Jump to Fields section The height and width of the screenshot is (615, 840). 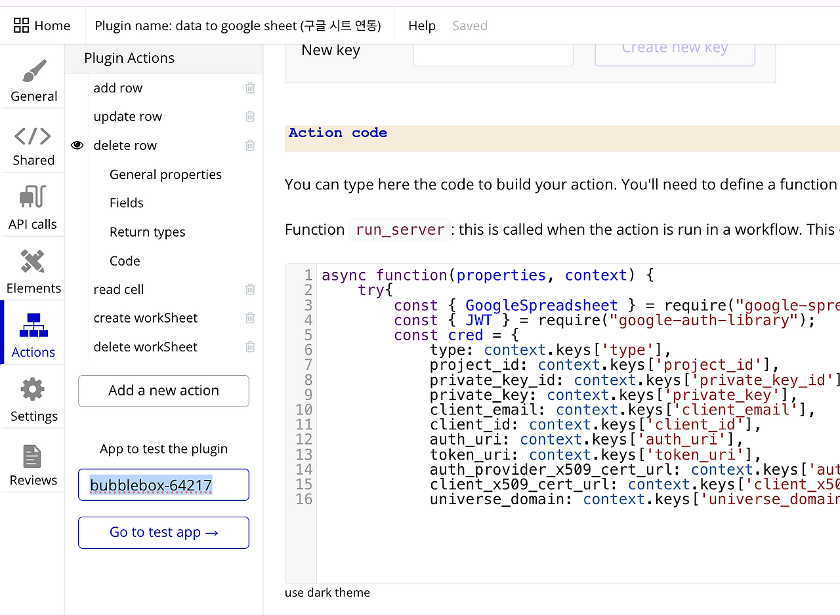pyautogui.click(x=127, y=203)
